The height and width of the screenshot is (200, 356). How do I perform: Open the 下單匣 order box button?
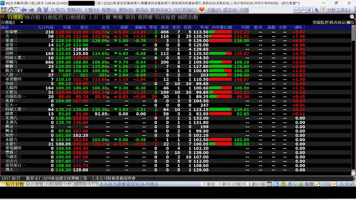(208, 184)
